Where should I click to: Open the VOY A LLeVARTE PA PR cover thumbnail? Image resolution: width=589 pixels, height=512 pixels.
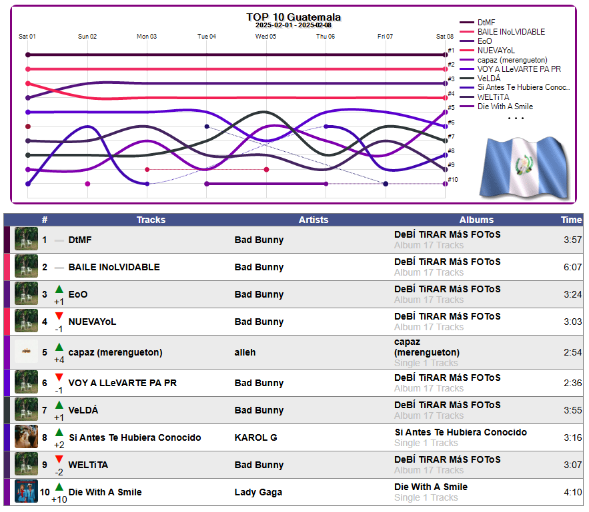point(26,382)
